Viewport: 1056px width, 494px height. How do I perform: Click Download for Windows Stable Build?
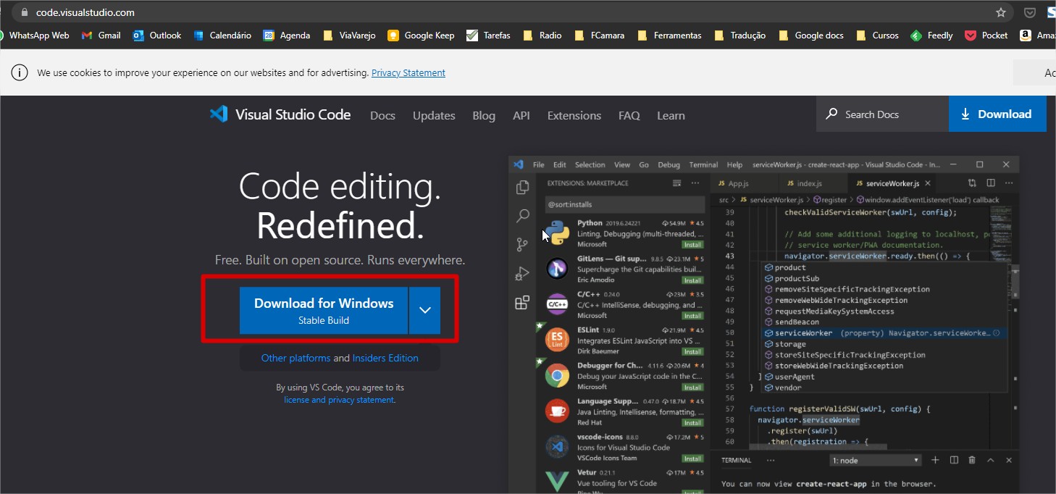(324, 310)
